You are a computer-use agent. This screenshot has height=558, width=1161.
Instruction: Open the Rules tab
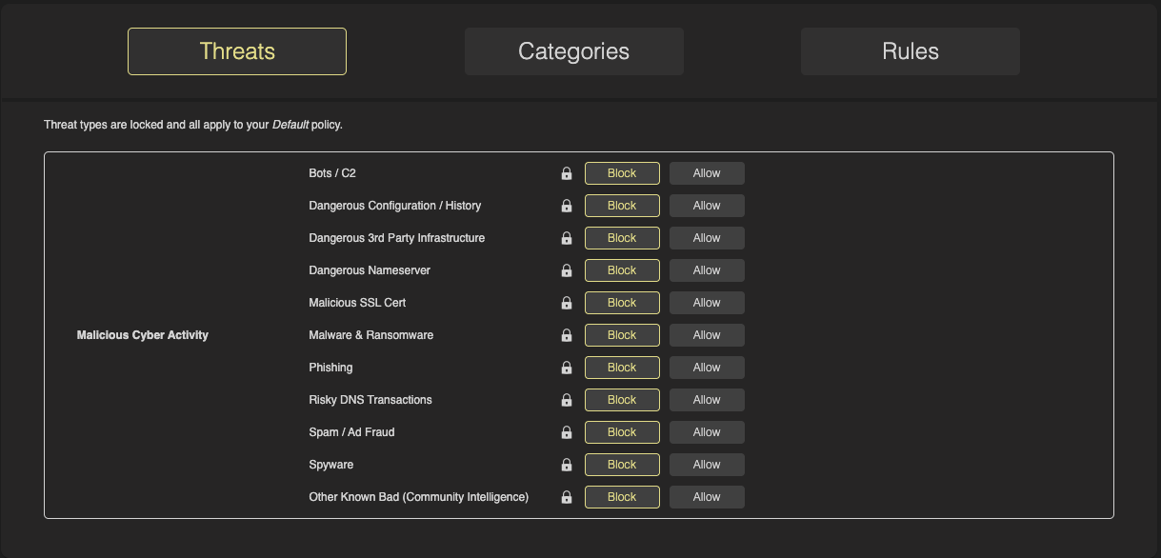(910, 51)
